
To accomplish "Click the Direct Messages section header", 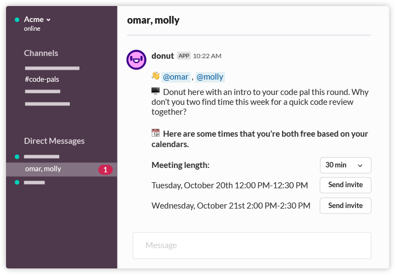I will click(x=54, y=141).
